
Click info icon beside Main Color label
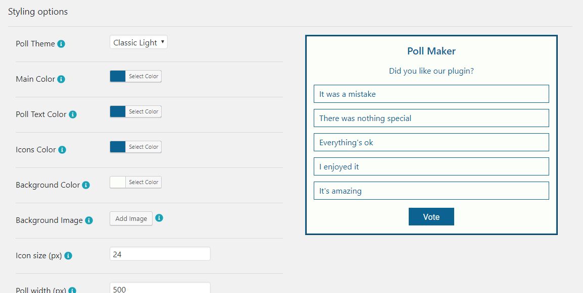point(61,79)
